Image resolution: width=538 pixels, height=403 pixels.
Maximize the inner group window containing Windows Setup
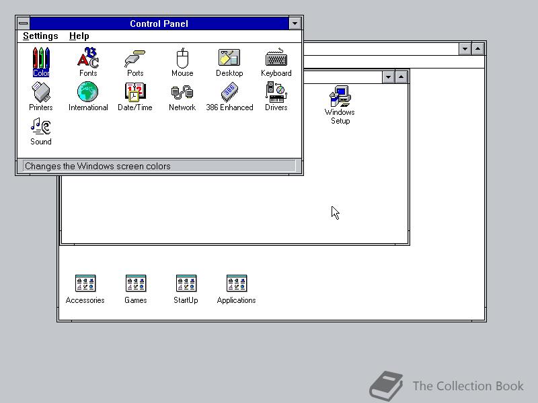[x=401, y=77]
